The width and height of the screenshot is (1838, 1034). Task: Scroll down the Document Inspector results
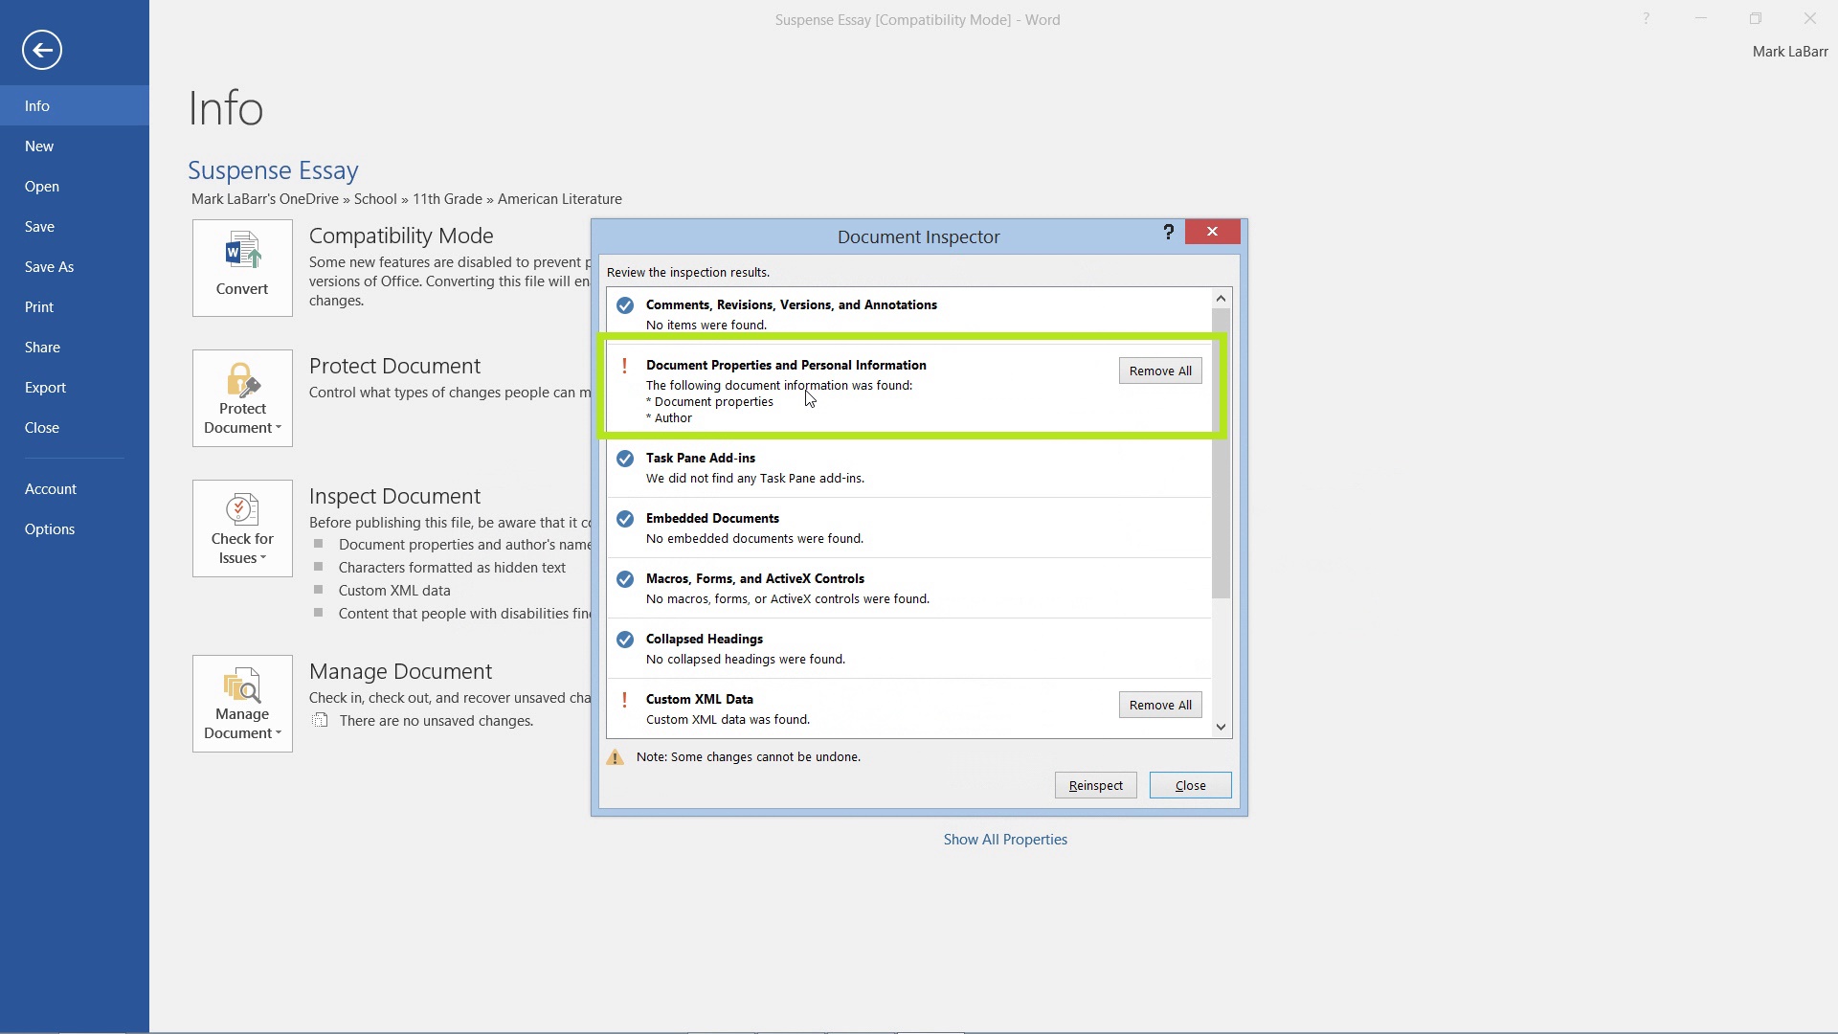pyautogui.click(x=1220, y=728)
